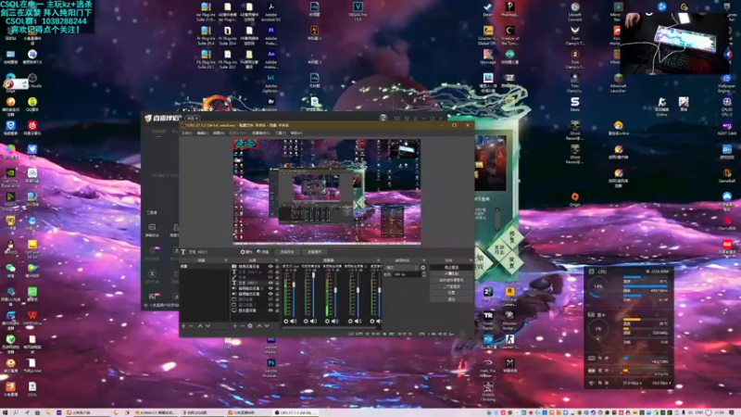Toggle visibility of selected 文本 source row
This screenshot has height=417, width=741.
[270, 283]
